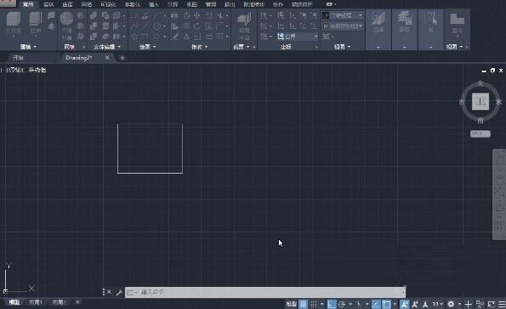Open the annotation scale 1:1 dropdown
Image resolution: width=506 pixels, height=309 pixels.
click(x=438, y=304)
